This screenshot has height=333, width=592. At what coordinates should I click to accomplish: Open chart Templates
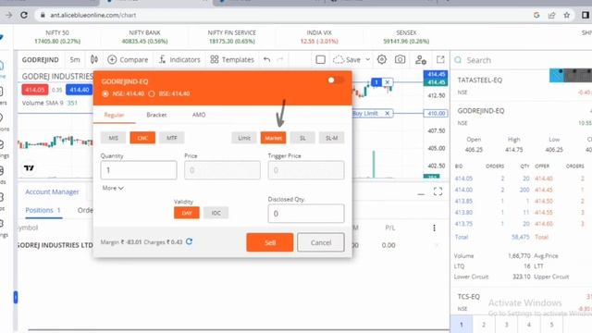(x=232, y=59)
